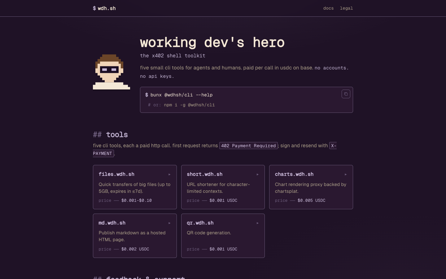Click the $0.001 USDC price on qr card
Image resolution: width=446 pixels, height=279 pixels.
tap(223, 249)
